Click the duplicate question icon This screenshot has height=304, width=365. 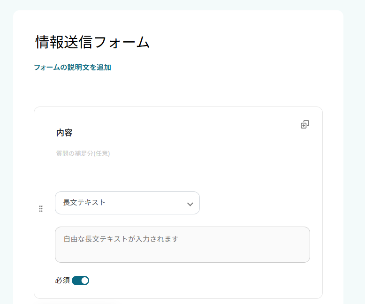pos(305,124)
